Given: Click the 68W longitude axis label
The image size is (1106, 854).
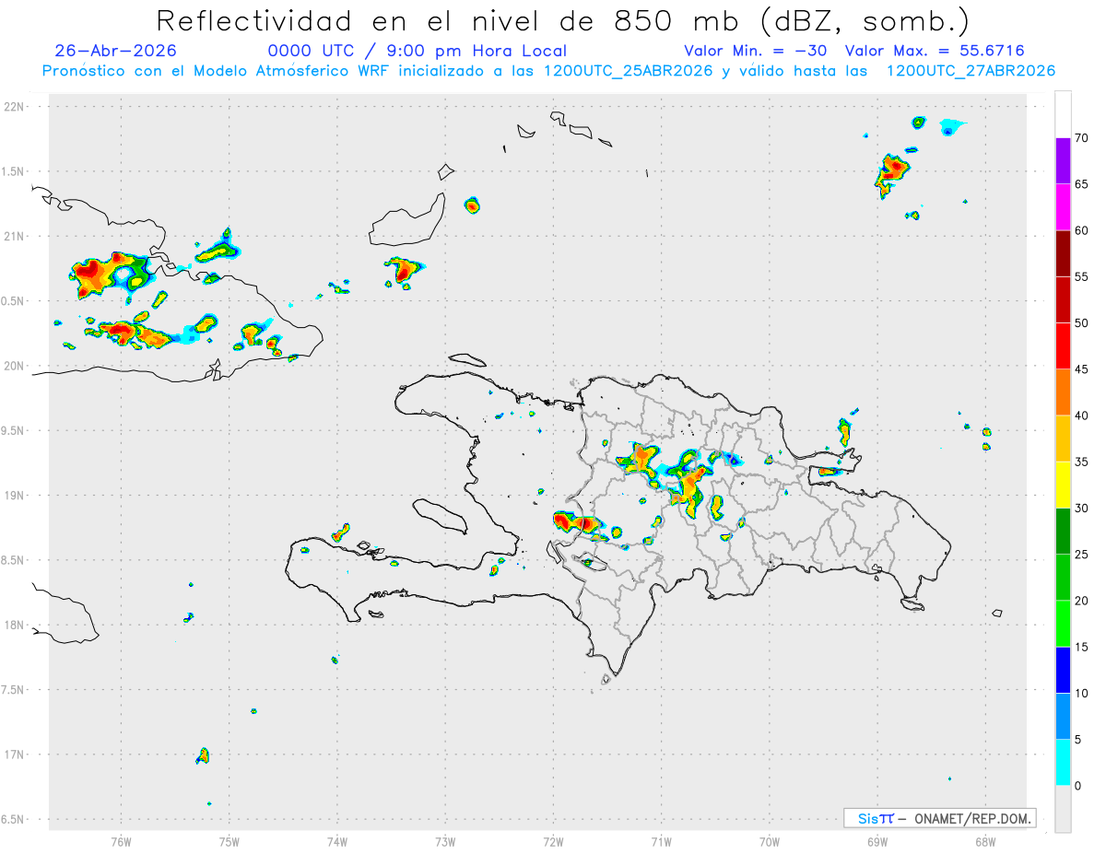Looking at the screenshot, I should pyautogui.click(x=985, y=841).
